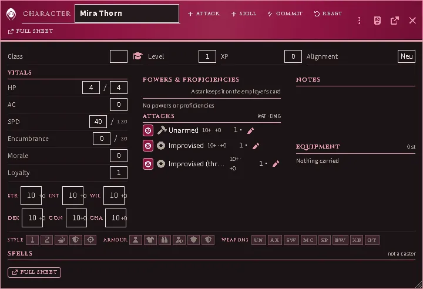Click the SPD value field
Image resolution: width=423 pixels, height=289 pixels.
coord(98,122)
